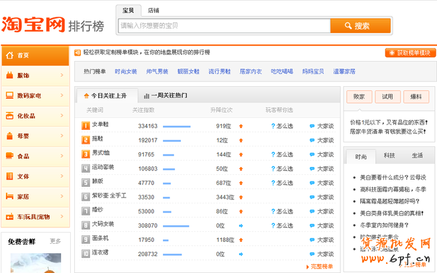Expand the 文体 category chevron

[x=62, y=176]
